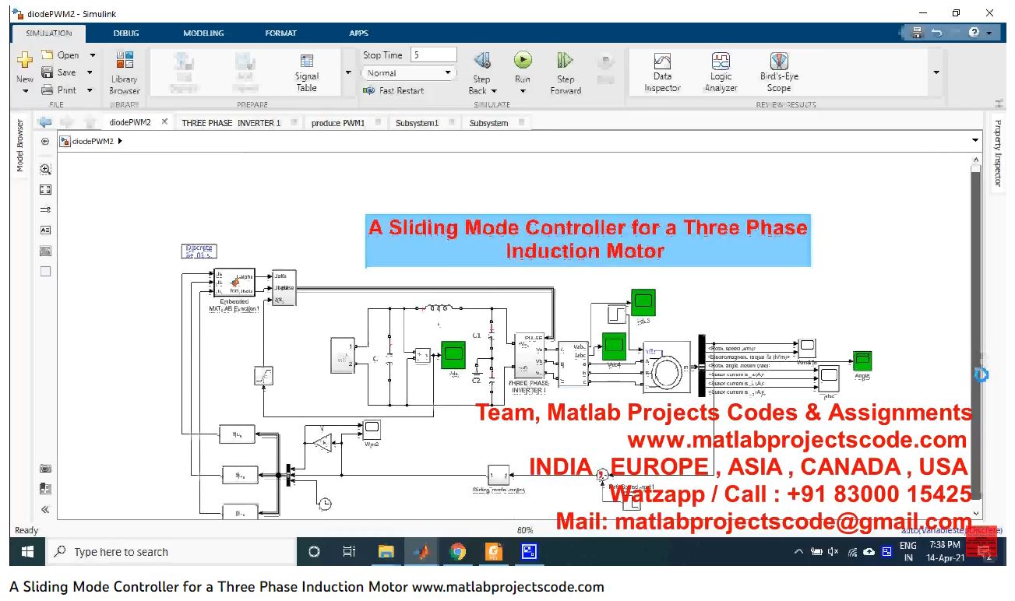
Task: Expand the Open dropdown arrow
Action: 92,55
